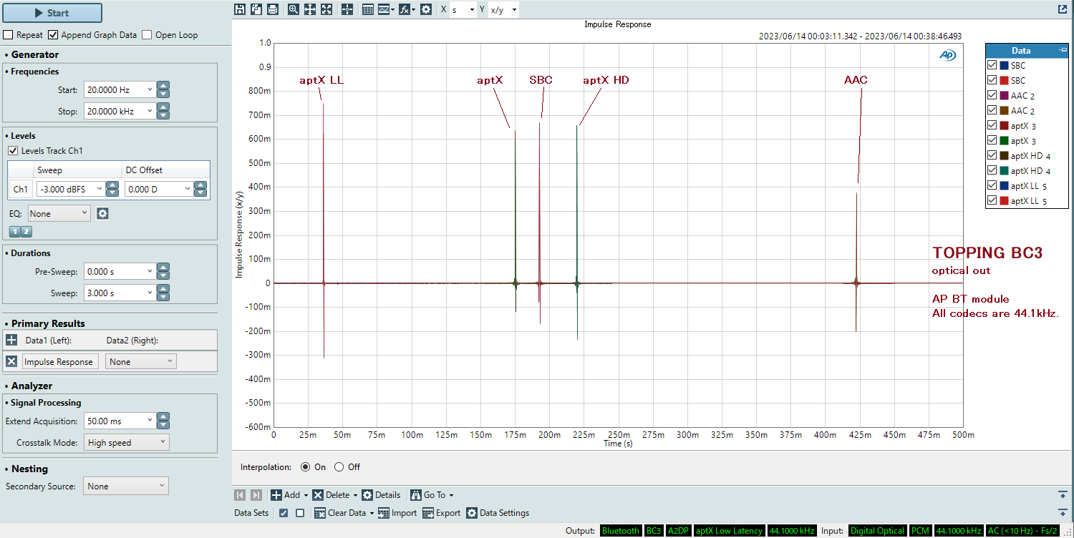Toggle the Repeat checkbox

click(9, 34)
